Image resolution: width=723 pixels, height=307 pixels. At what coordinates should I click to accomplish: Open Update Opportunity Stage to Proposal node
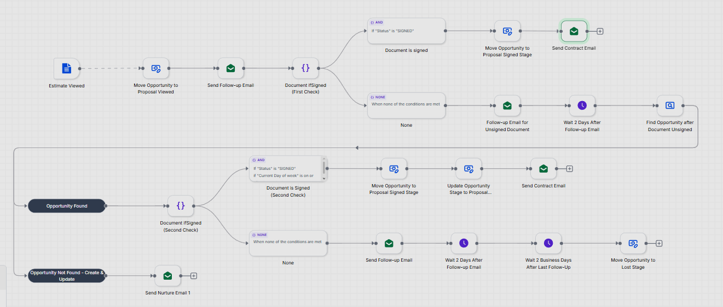click(468, 169)
